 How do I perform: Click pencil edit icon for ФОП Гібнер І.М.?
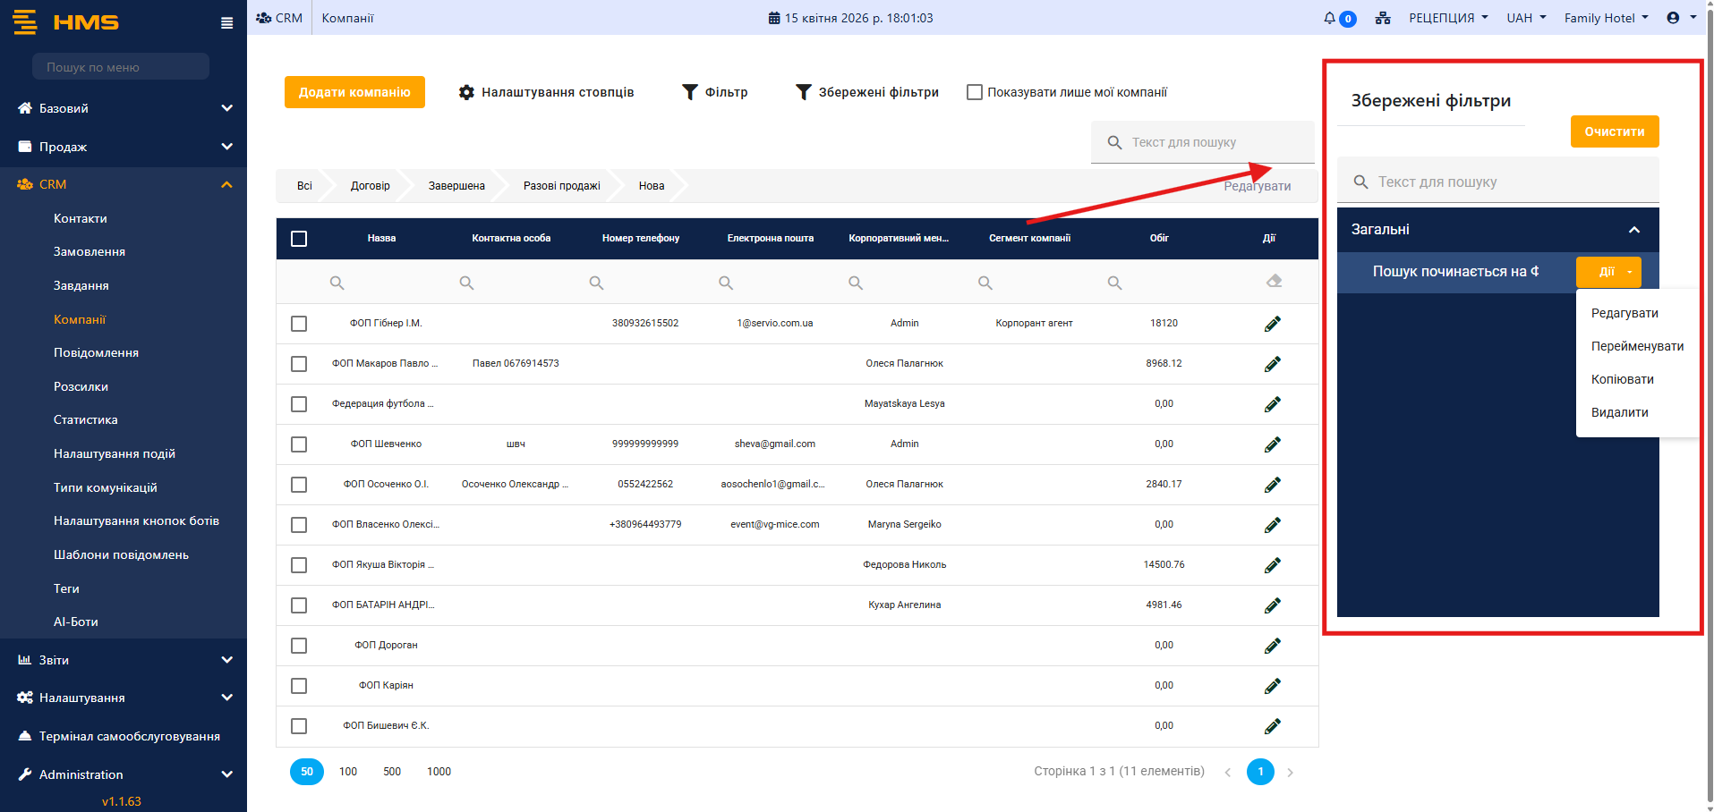click(1272, 324)
